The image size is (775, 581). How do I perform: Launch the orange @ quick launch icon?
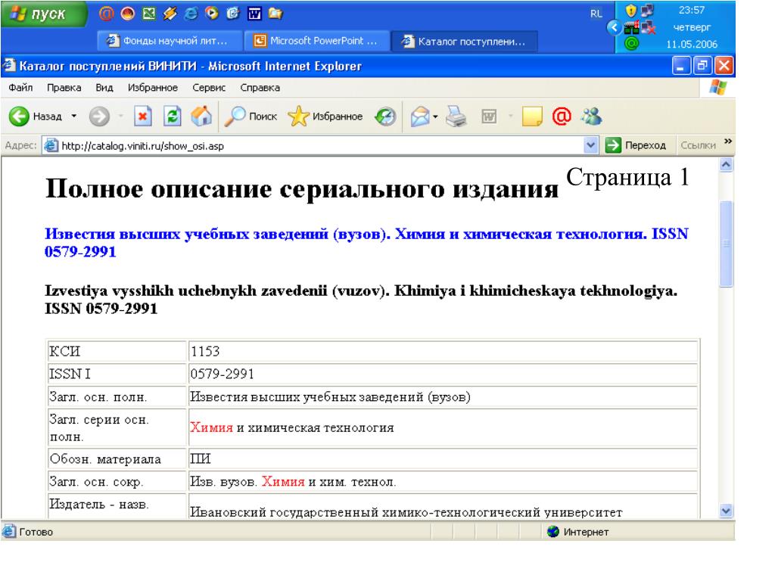click(106, 14)
